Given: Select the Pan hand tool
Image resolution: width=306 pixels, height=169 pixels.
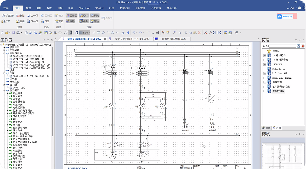Looking at the screenshot, I should pos(60,33).
